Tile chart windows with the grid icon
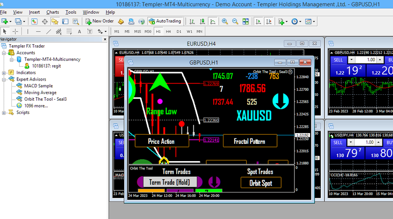This screenshot has height=219, width=393. (x=245, y=22)
